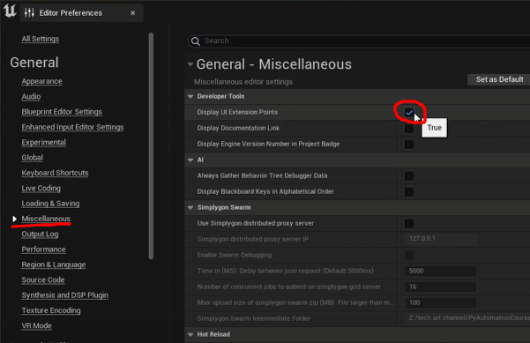Click the json request delay field 5000

pyautogui.click(x=440, y=271)
